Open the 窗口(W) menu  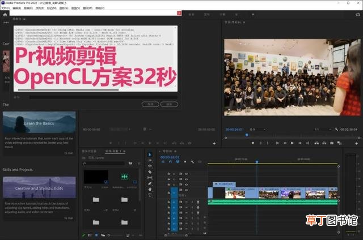(x=87, y=8)
